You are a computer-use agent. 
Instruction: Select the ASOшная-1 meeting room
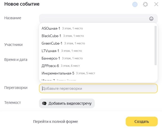coord(51,28)
